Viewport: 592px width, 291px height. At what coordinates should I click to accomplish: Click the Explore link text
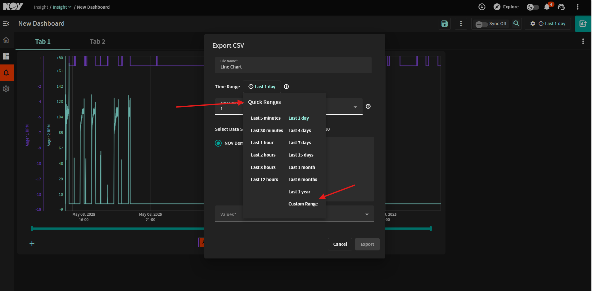coord(511,7)
